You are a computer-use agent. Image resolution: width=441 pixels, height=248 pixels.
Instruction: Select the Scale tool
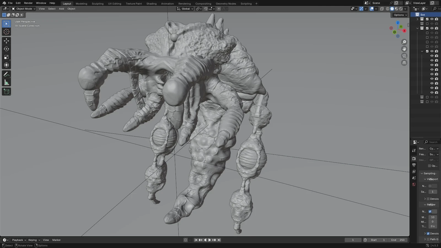(x=6, y=57)
